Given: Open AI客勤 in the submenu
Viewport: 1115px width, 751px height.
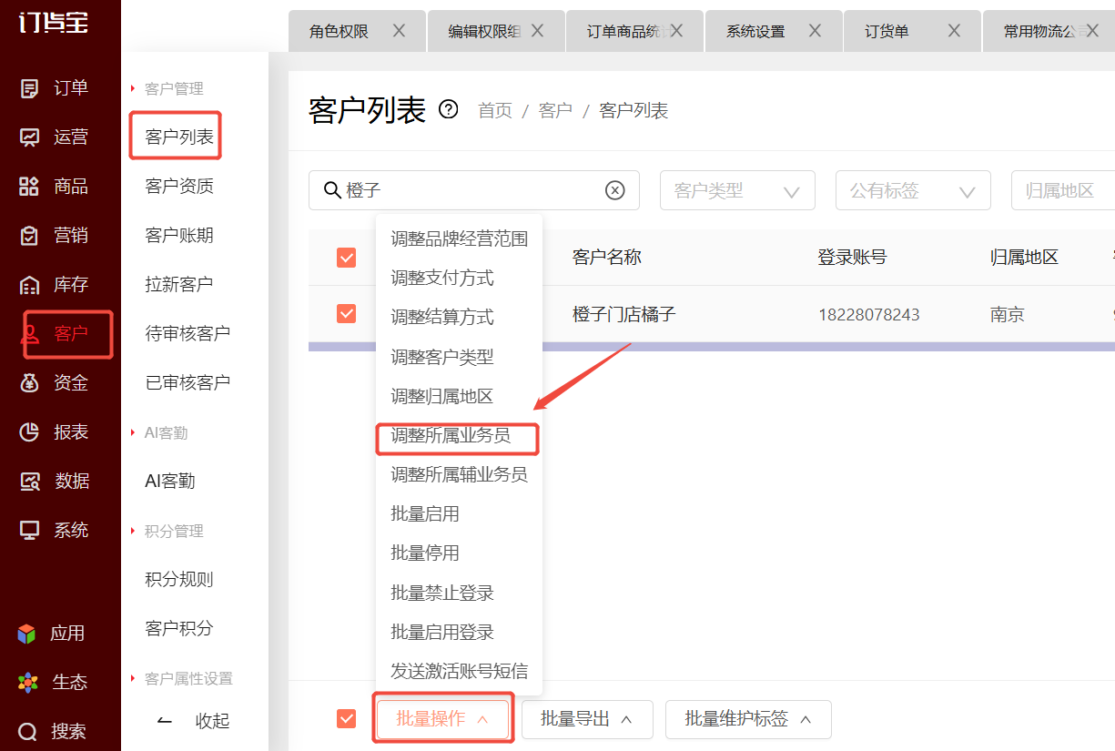Looking at the screenshot, I should (170, 481).
